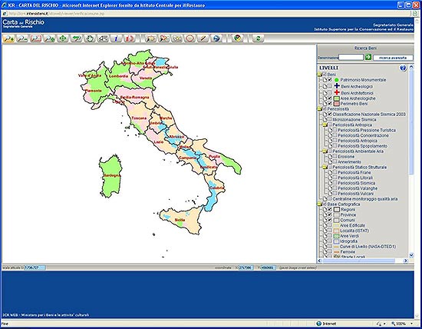Select the Pericolosità Frane tree entry

(354, 172)
